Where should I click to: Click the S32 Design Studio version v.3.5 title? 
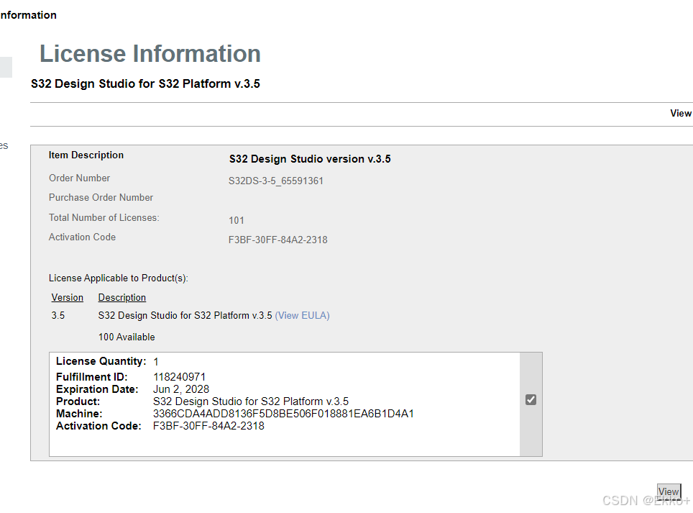[x=310, y=159]
